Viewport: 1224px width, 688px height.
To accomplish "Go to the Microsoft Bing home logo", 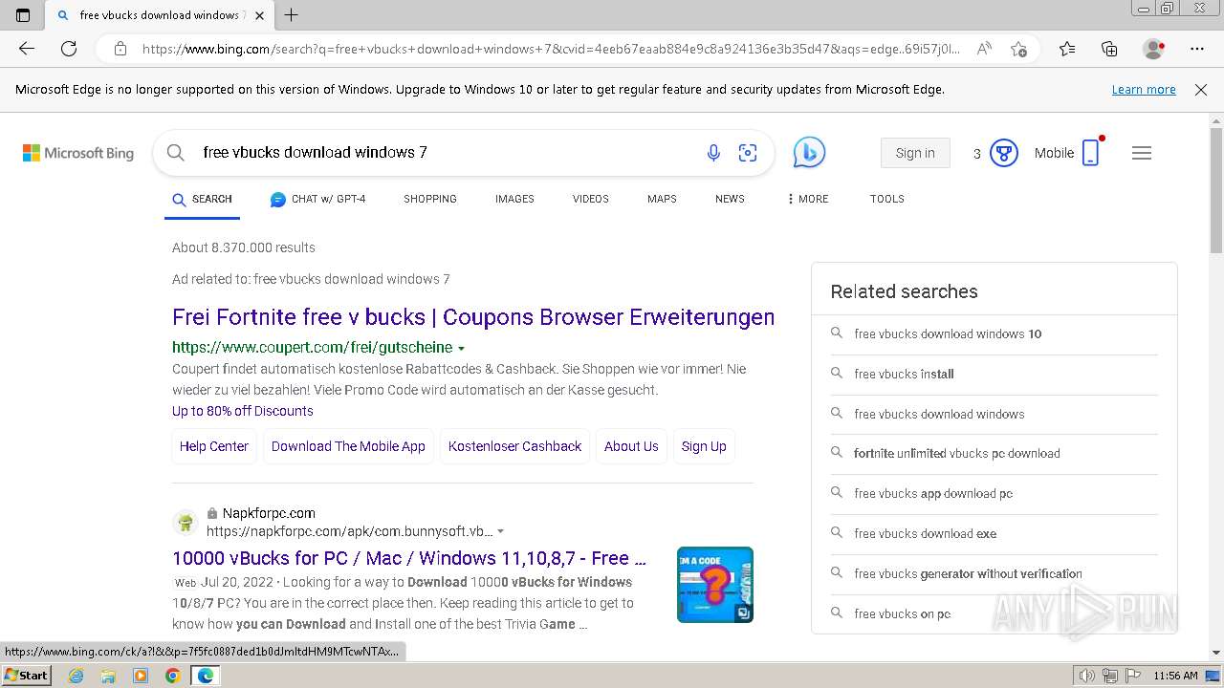I will point(78,153).
